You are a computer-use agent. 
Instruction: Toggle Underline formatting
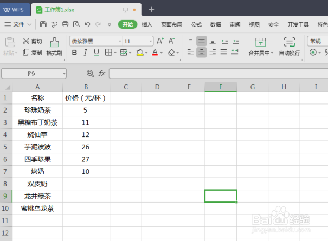click(97, 53)
